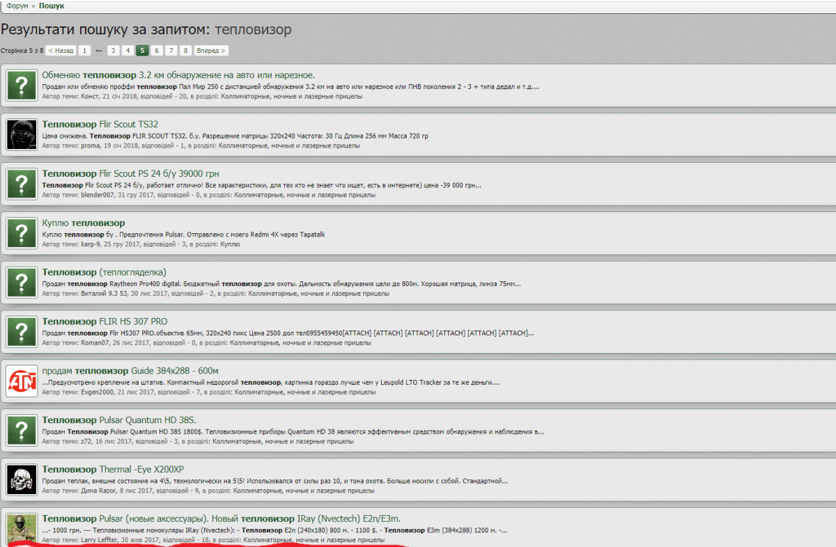The height and width of the screenshot is (547, 836).
Task: Open author Конст profile link
Action: point(90,96)
